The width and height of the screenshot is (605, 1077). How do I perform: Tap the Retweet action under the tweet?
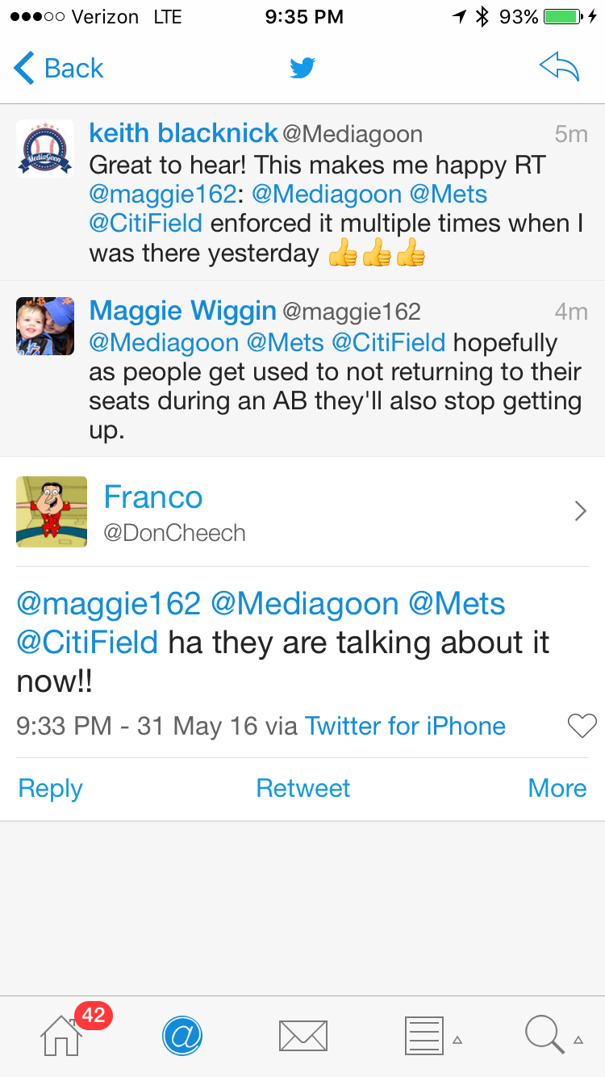(x=302, y=788)
